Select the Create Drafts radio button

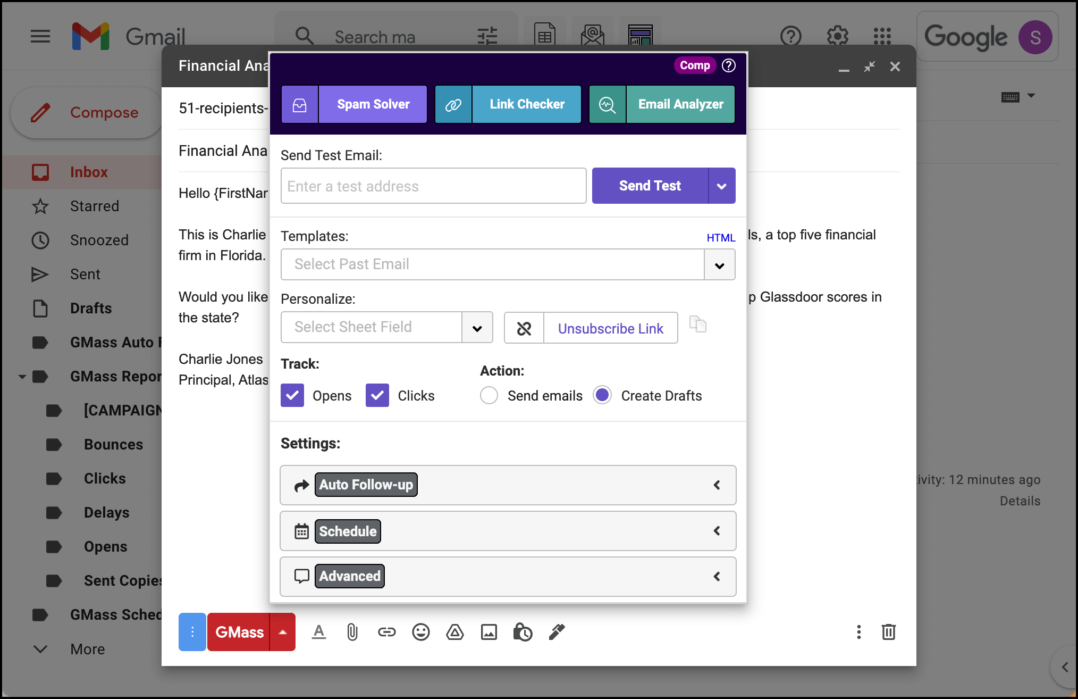[x=602, y=395]
